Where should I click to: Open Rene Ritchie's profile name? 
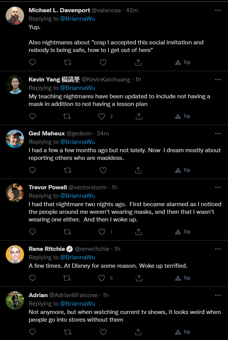47,249
